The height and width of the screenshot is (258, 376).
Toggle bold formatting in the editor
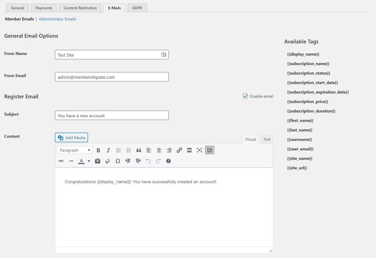click(98, 150)
